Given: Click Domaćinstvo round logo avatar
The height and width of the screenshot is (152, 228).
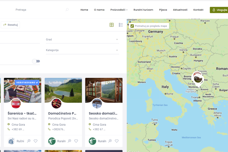Looking at the screenshot, I should point(56,103).
